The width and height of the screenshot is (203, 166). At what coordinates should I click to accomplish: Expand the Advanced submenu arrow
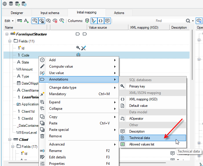[115, 144]
